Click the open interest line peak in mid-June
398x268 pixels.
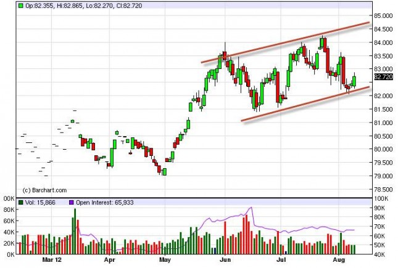[x=251, y=208]
